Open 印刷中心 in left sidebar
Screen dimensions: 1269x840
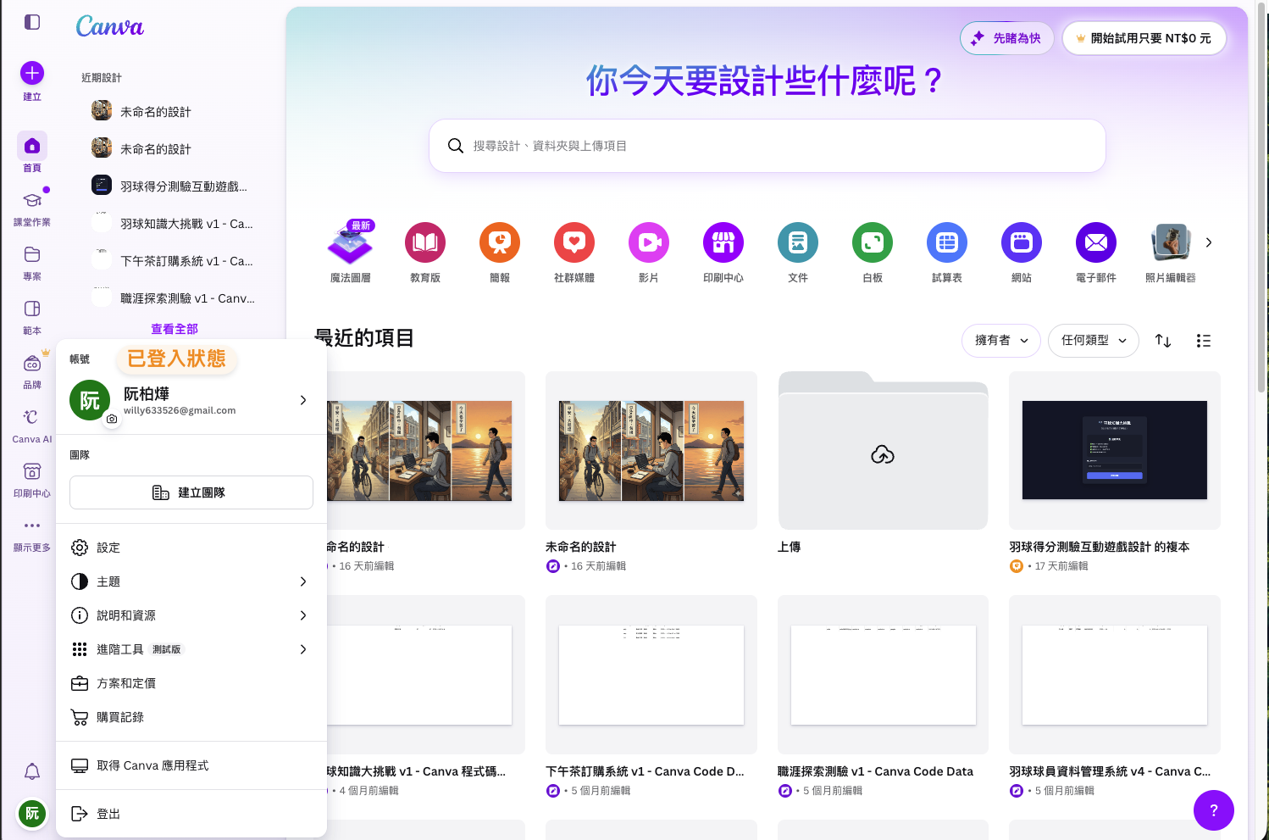(32, 479)
